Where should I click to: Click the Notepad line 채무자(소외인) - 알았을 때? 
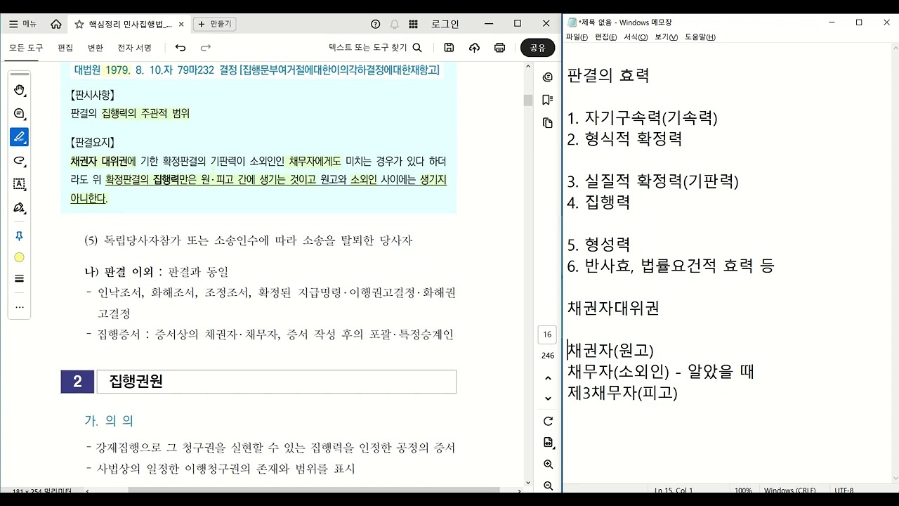pos(660,371)
